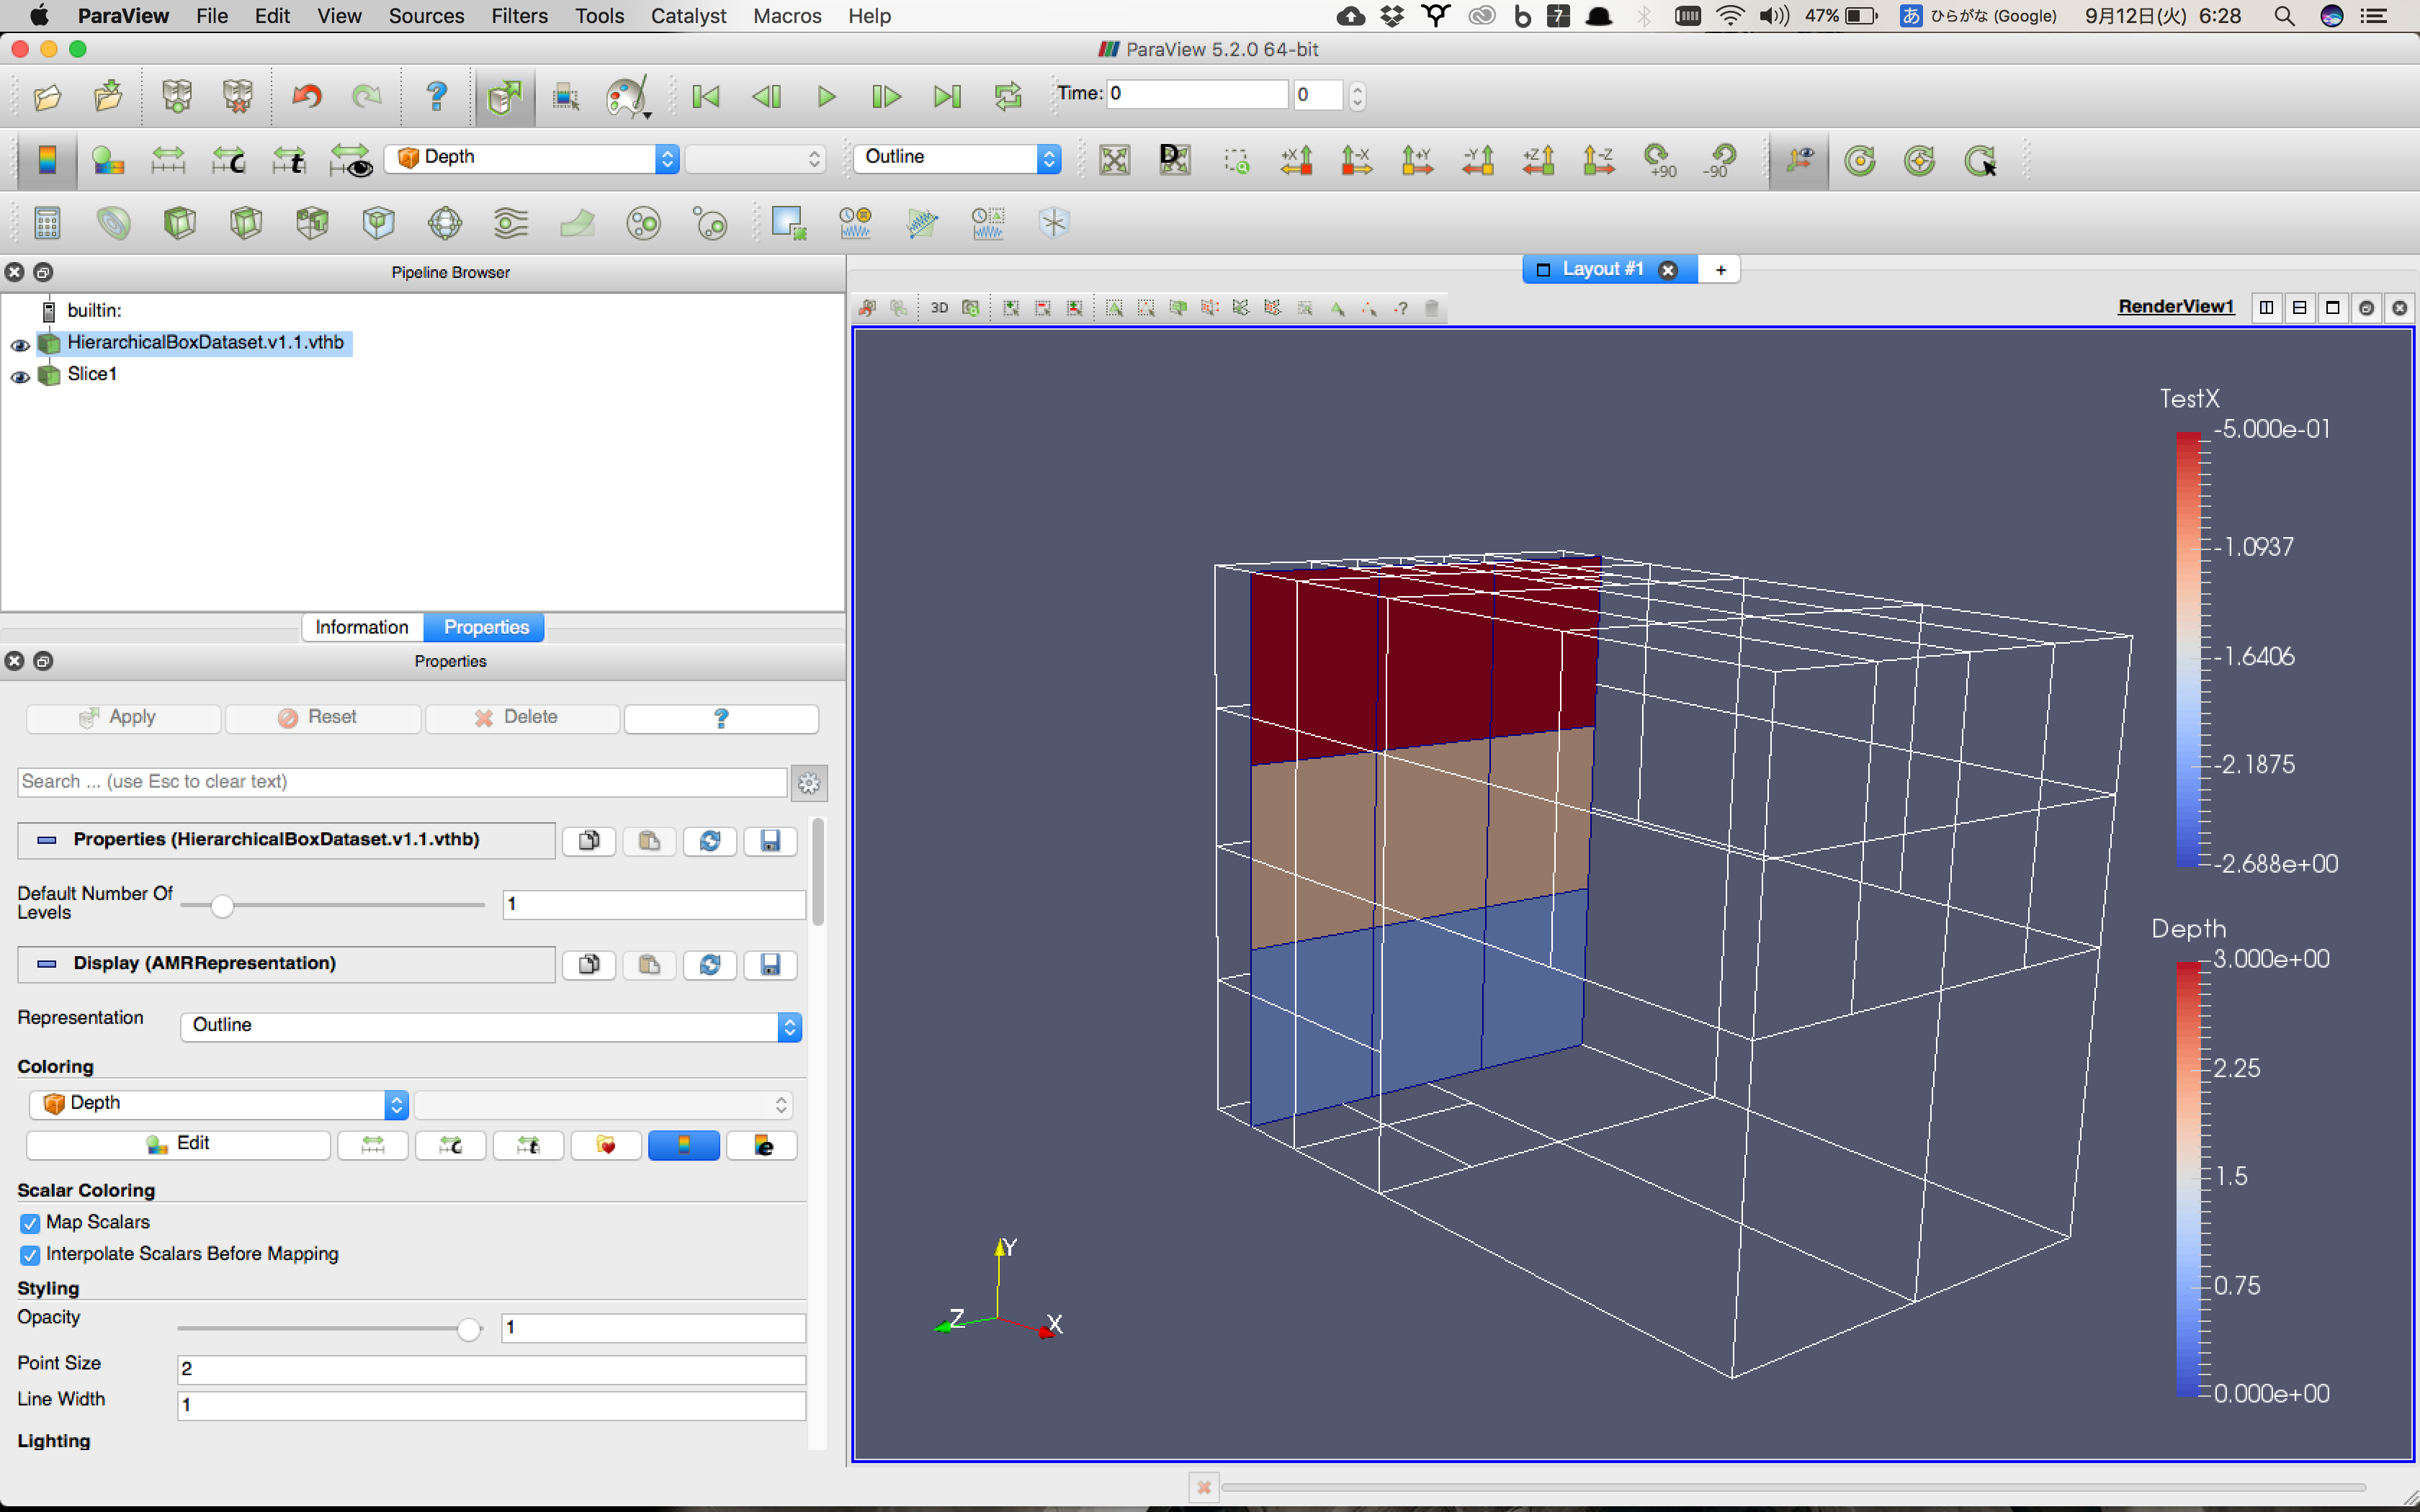Select the Calculator filter

[47, 222]
